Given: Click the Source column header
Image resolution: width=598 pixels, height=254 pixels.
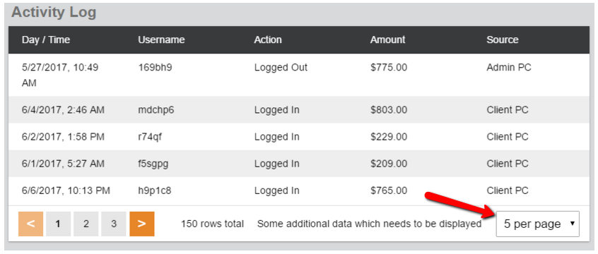Looking at the screenshot, I should pyautogui.click(x=503, y=40).
